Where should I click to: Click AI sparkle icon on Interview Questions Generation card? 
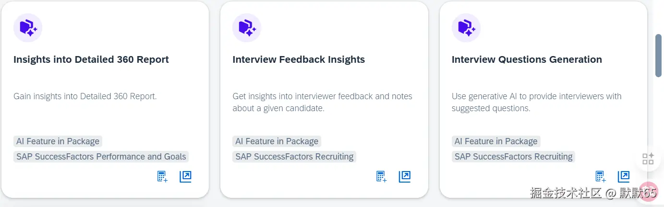(x=466, y=28)
